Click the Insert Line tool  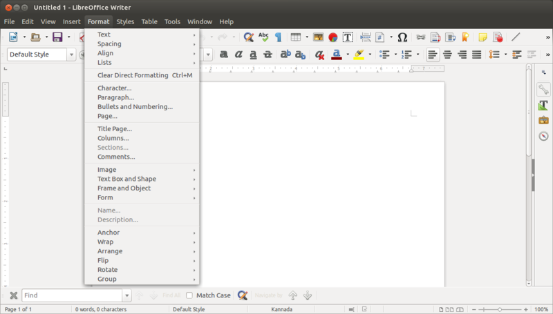click(516, 37)
